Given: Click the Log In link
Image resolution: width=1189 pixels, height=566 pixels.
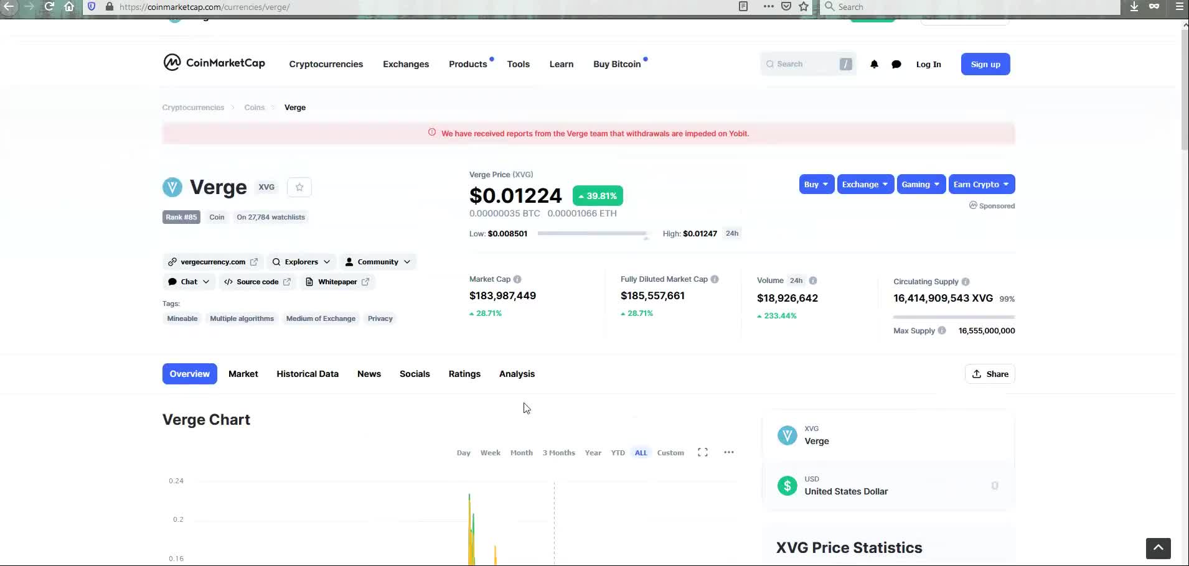Looking at the screenshot, I should [x=928, y=64].
